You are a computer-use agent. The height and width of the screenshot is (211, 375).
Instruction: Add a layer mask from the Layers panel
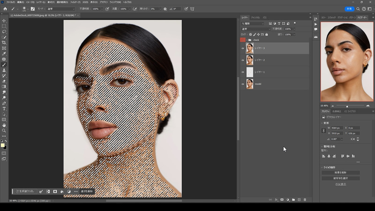tap(282, 200)
